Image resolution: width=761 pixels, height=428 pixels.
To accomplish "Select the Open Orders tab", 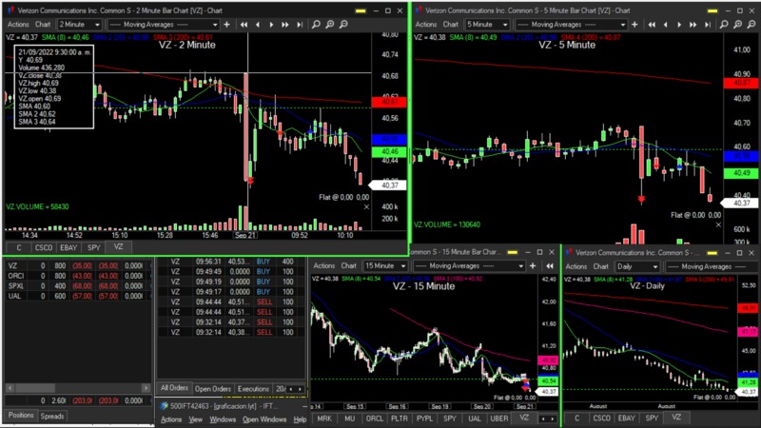I will coord(213,389).
